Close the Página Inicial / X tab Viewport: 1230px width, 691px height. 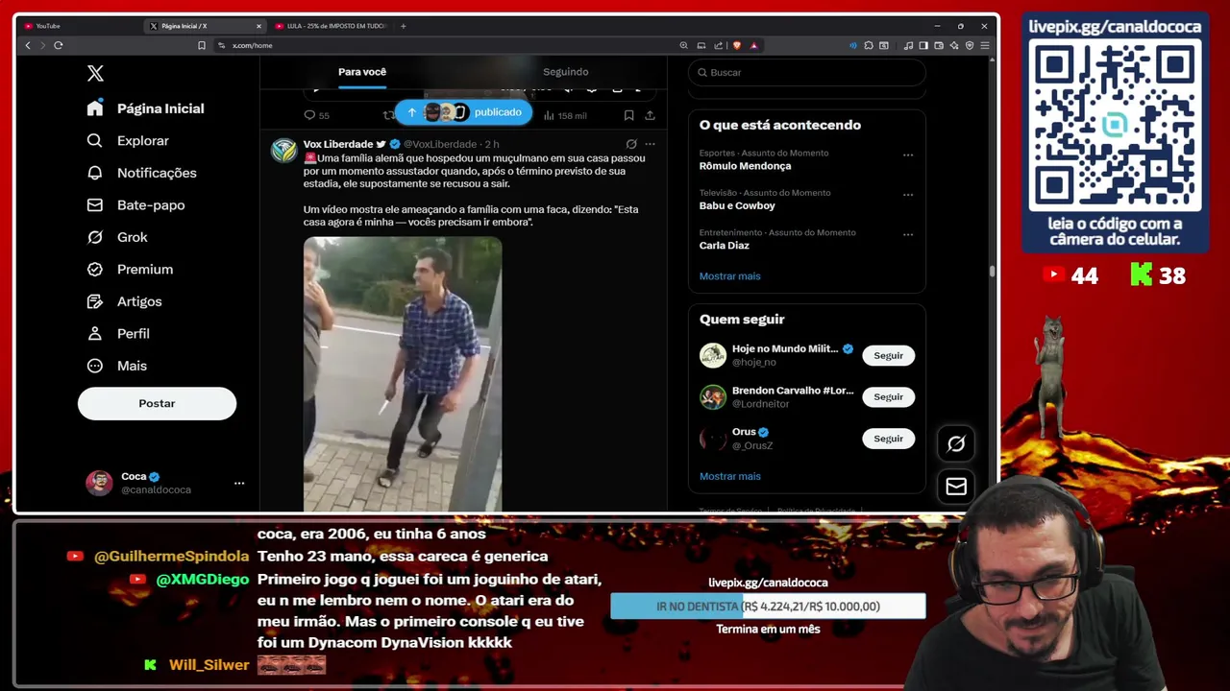point(258,26)
